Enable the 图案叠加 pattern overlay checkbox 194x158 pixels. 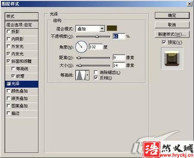8,106
